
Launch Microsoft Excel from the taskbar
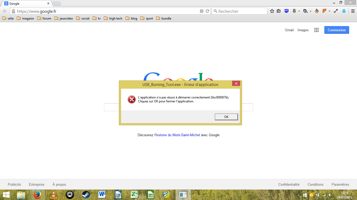pos(134,195)
